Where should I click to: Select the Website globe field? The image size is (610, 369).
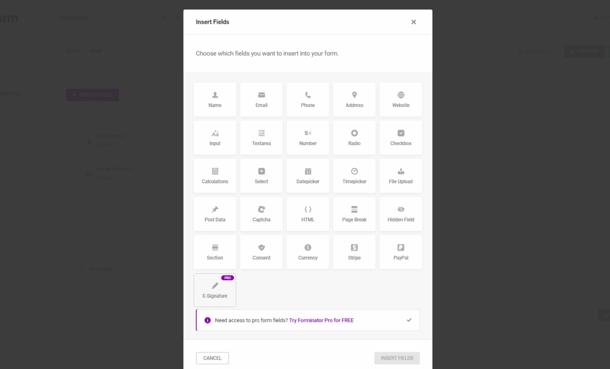[x=401, y=99]
